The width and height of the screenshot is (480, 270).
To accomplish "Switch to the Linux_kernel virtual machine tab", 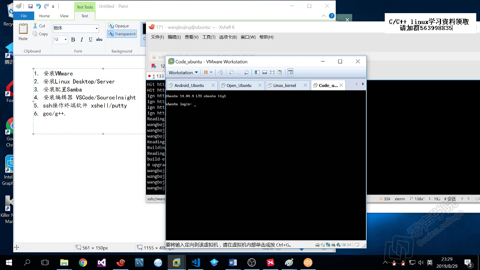I will click(285, 85).
